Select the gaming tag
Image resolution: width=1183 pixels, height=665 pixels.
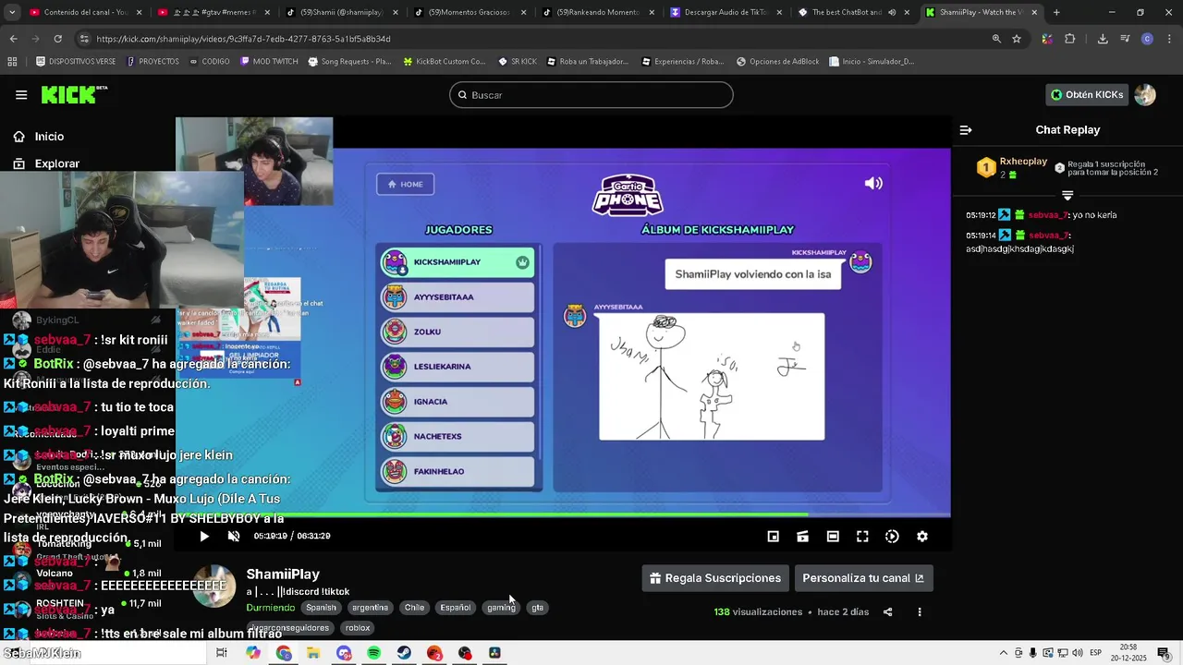point(502,608)
